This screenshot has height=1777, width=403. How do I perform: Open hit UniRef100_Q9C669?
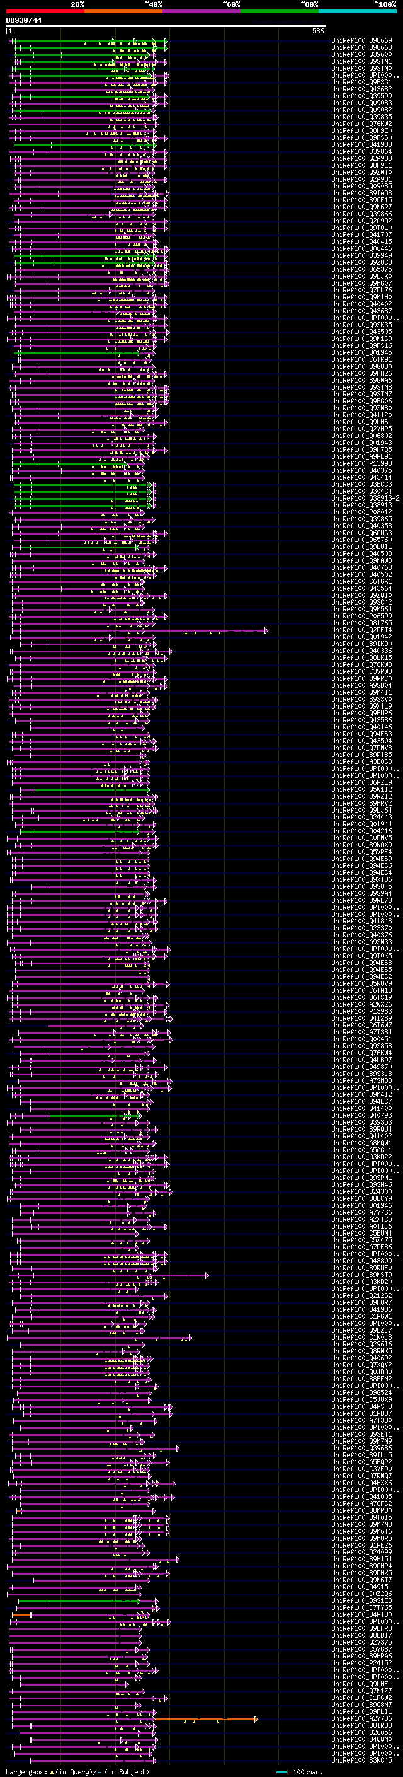point(361,41)
